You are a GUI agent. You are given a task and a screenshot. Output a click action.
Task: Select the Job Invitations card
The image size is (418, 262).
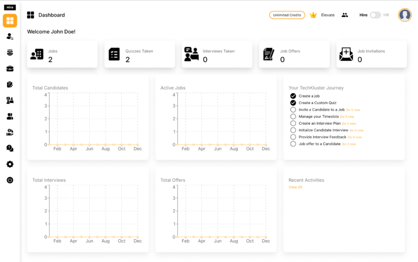[x=371, y=54]
